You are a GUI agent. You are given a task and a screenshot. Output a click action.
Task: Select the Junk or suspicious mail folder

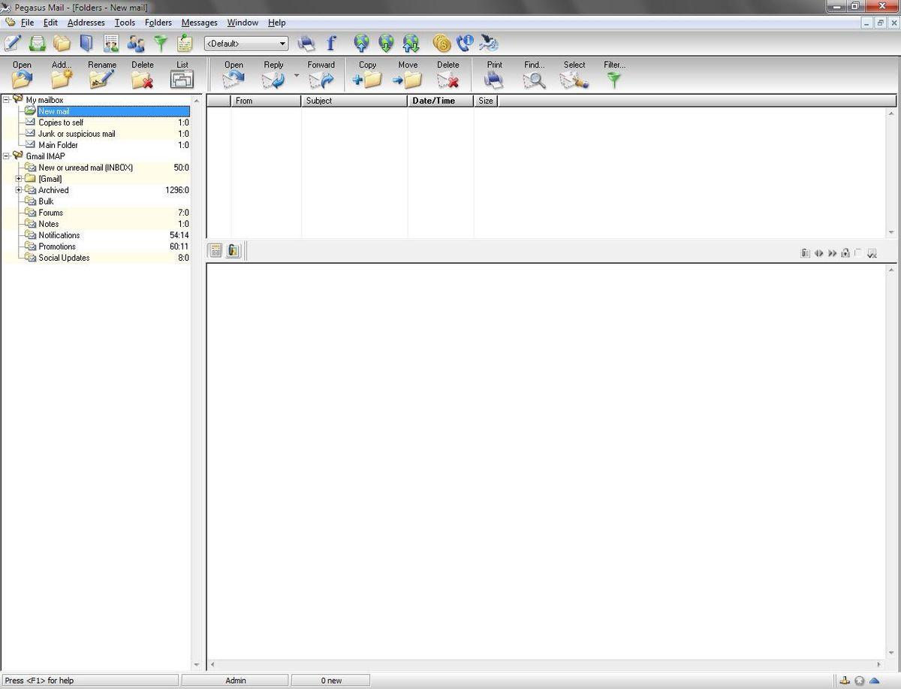[77, 134]
